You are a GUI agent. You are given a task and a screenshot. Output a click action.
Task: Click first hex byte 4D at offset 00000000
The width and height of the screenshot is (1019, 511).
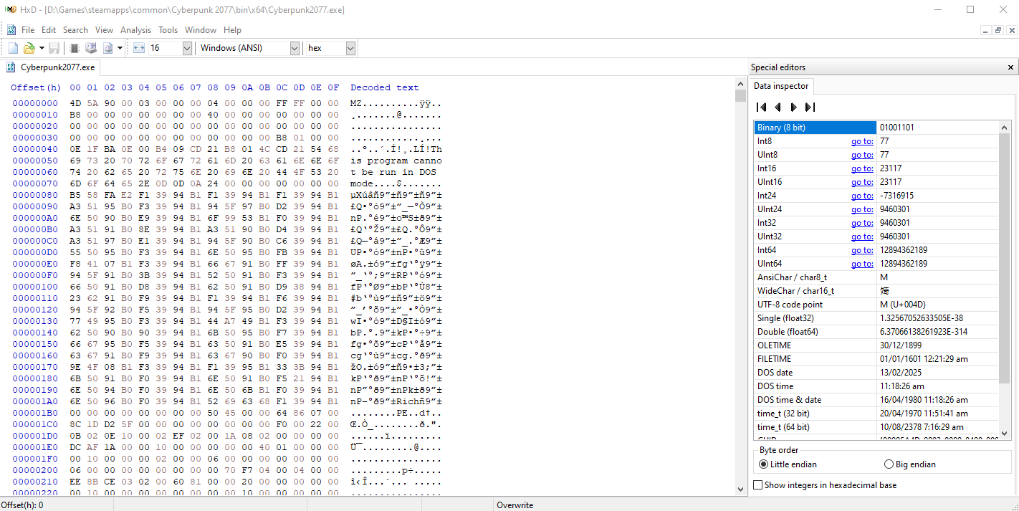tap(75, 103)
